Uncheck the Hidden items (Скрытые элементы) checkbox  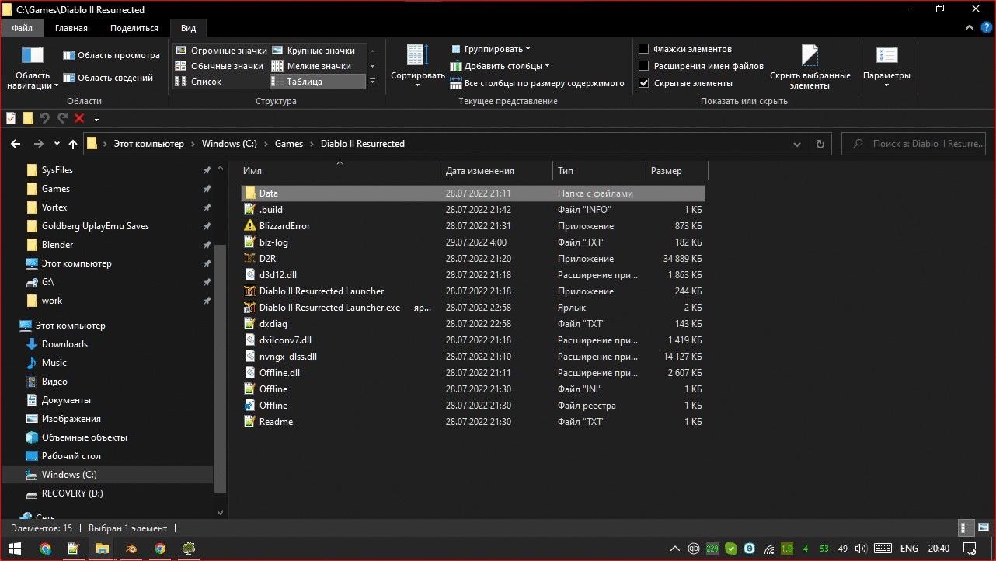(644, 83)
